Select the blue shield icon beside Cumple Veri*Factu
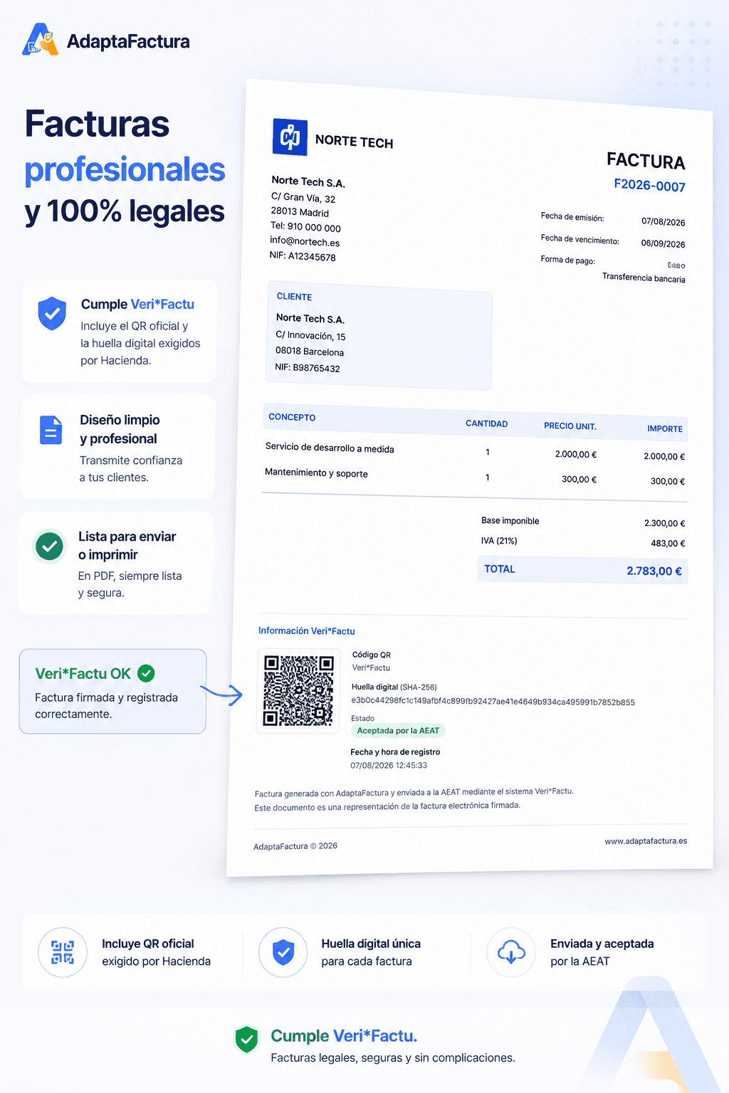Viewport: 729px width, 1093px height. 52,313
